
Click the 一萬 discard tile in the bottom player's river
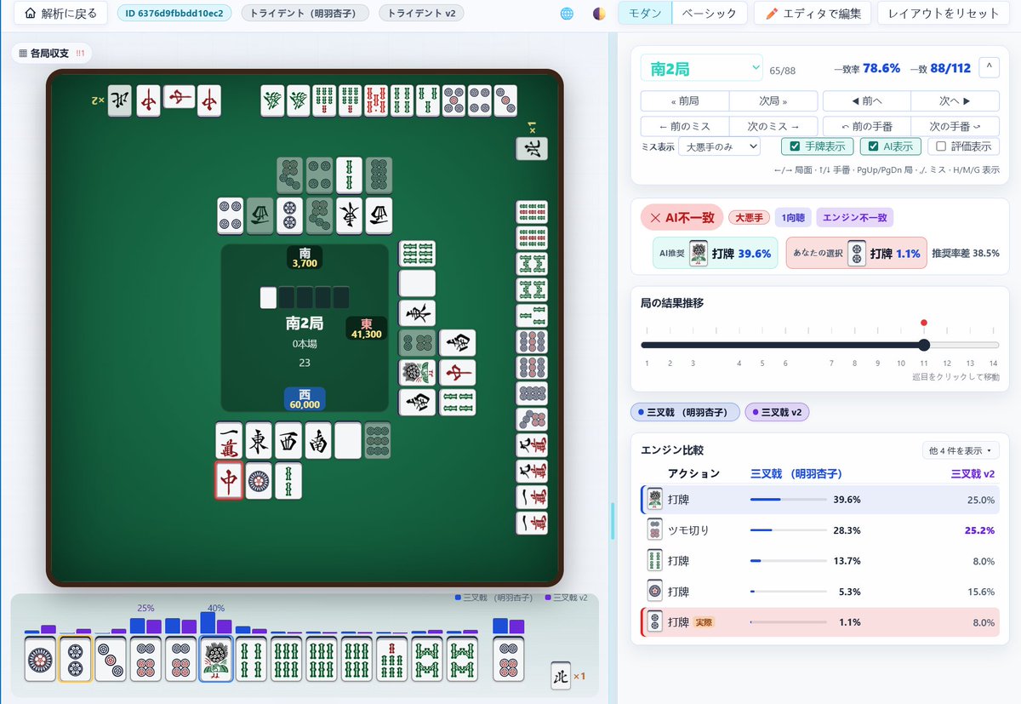coord(229,441)
